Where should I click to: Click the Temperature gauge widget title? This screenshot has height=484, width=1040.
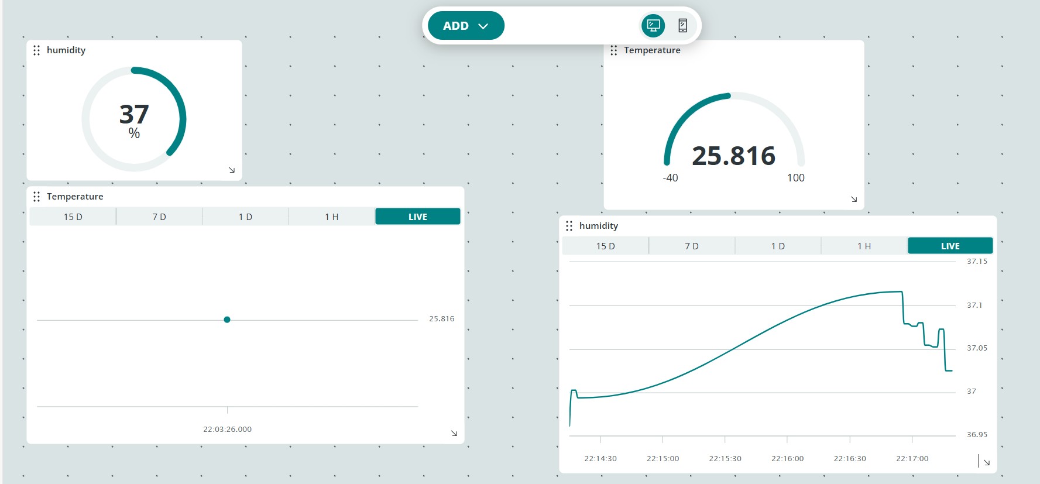pyautogui.click(x=652, y=50)
